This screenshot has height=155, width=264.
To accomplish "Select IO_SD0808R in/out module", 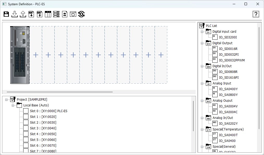I will (228, 72).
